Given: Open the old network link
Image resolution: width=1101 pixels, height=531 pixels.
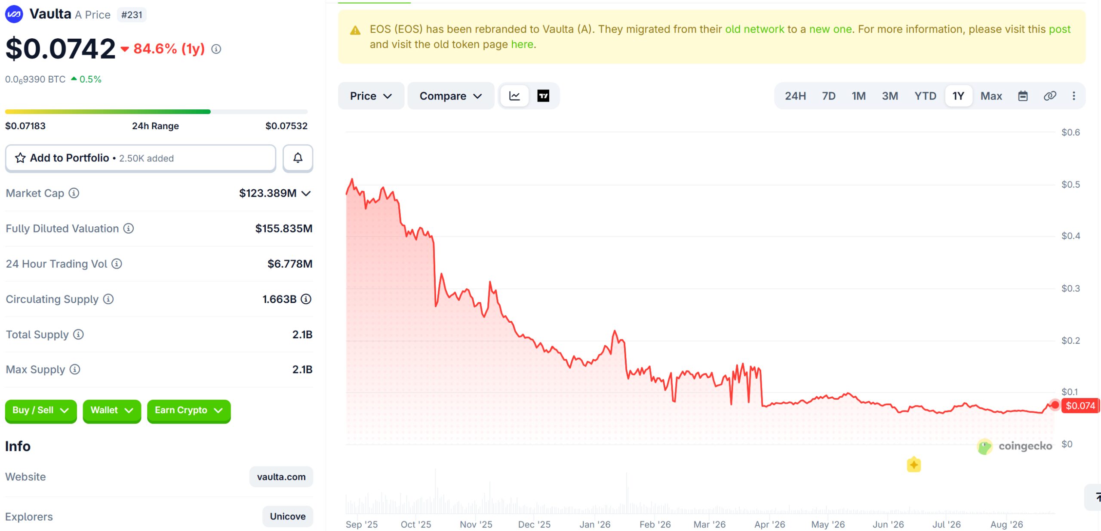Looking at the screenshot, I should (755, 29).
